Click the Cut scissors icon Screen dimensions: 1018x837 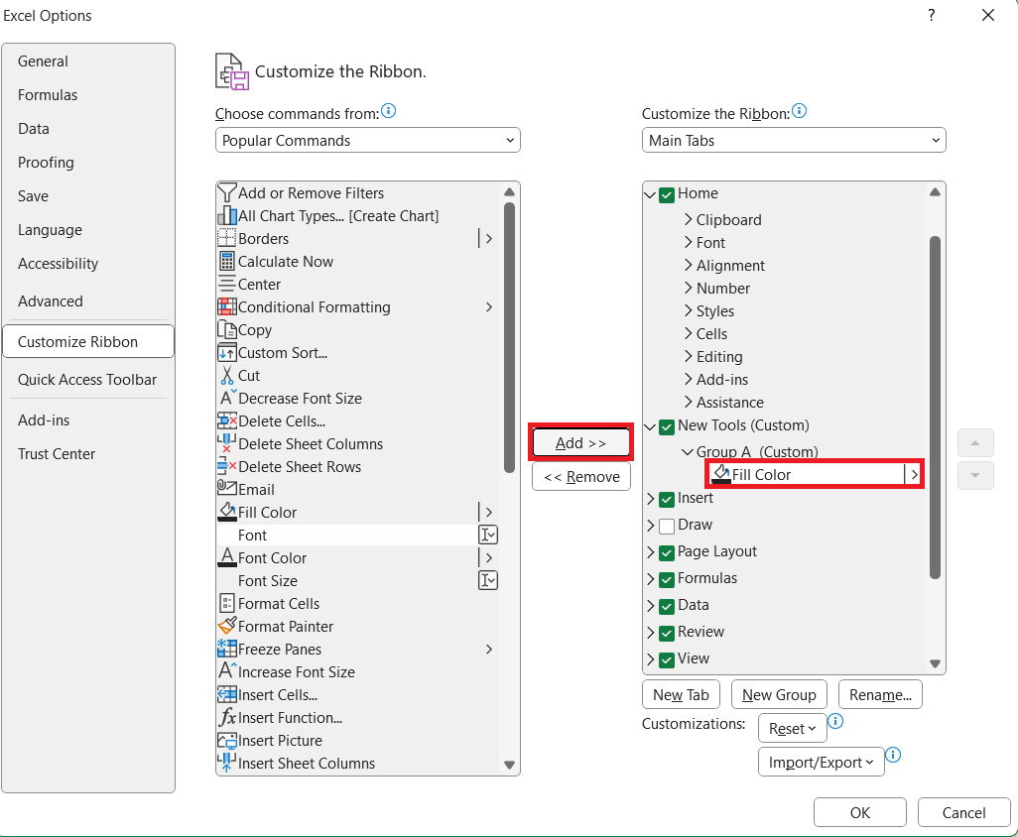click(226, 376)
